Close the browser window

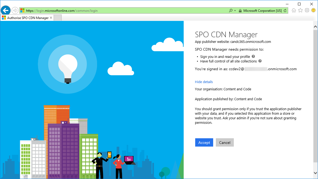pos(312,4)
